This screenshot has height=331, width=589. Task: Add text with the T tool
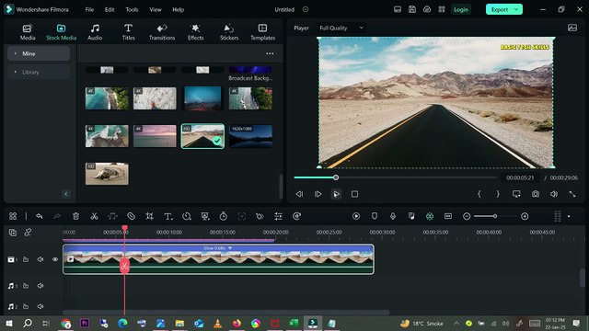tap(167, 216)
